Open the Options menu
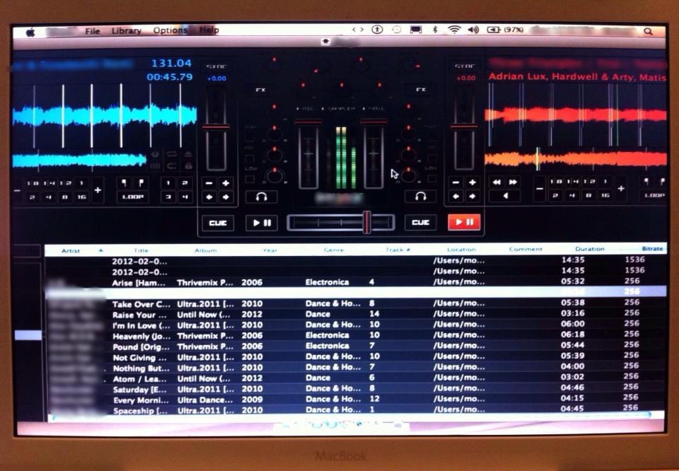Image resolution: width=679 pixels, height=471 pixels. point(170,30)
